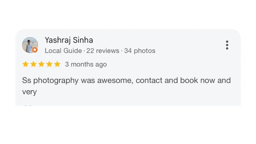This screenshot has height=144, width=256.
Task: Click the first yellow rating star
Action: point(26,64)
